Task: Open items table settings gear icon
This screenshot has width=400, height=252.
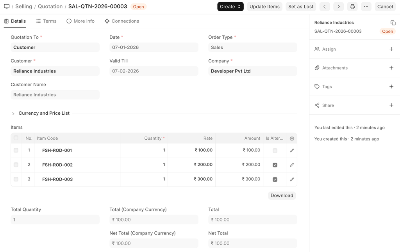Action: (x=292, y=138)
